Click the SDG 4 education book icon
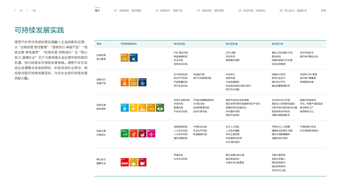 pyautogui.click(x=143, y=162)
